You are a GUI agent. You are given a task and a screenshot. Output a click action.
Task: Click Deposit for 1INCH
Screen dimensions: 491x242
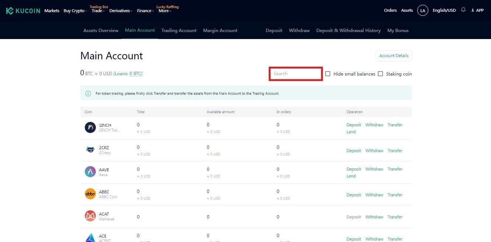click(354, 125)
